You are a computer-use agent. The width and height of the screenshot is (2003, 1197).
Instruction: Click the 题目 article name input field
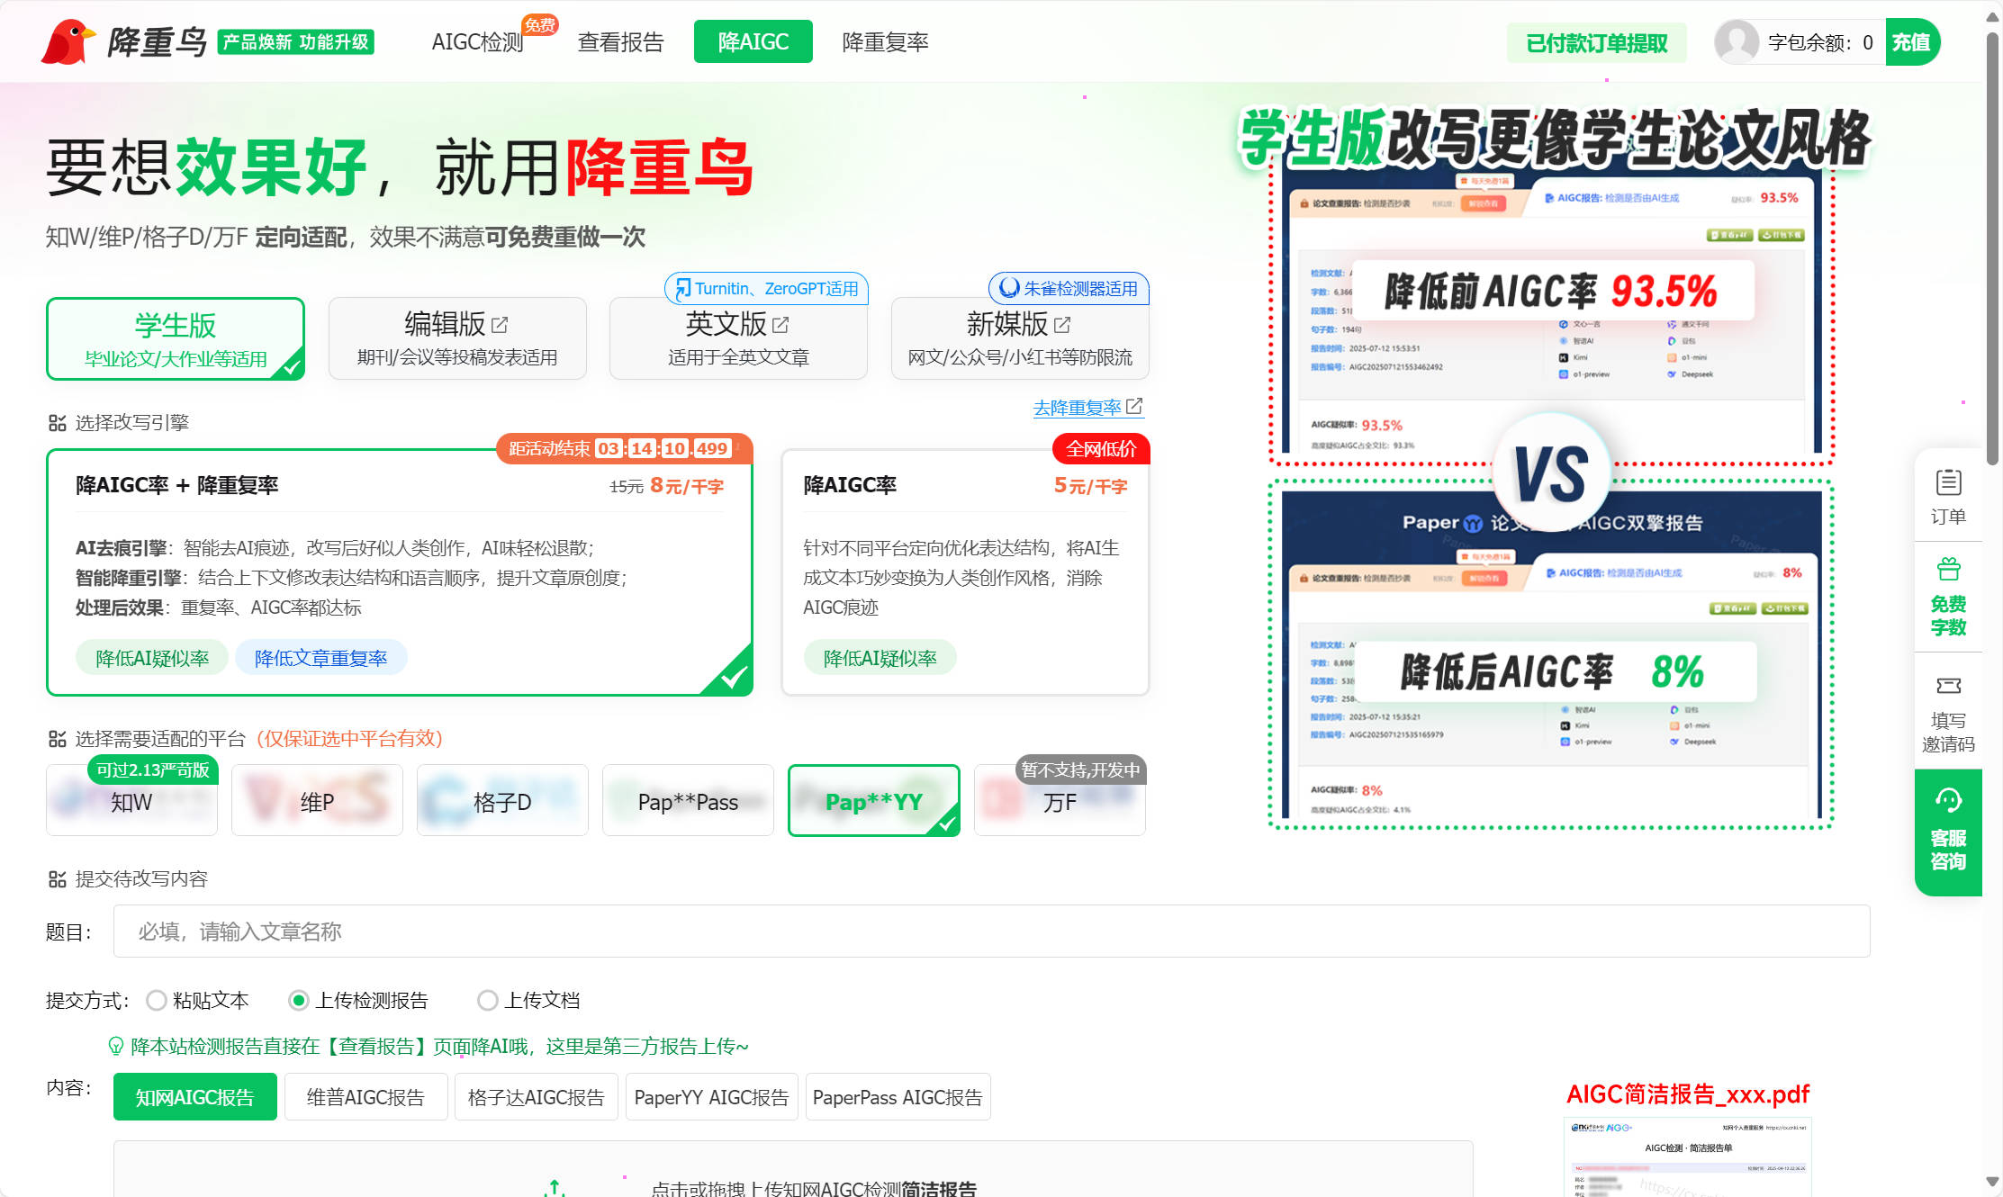pos(990,931)
